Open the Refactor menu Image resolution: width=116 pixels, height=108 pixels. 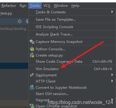pyautogui.click(x=9, y=6)
